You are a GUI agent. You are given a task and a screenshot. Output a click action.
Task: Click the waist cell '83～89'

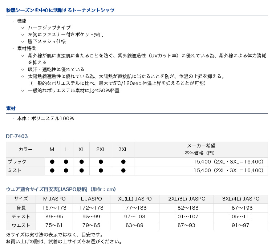click(135, 226)
